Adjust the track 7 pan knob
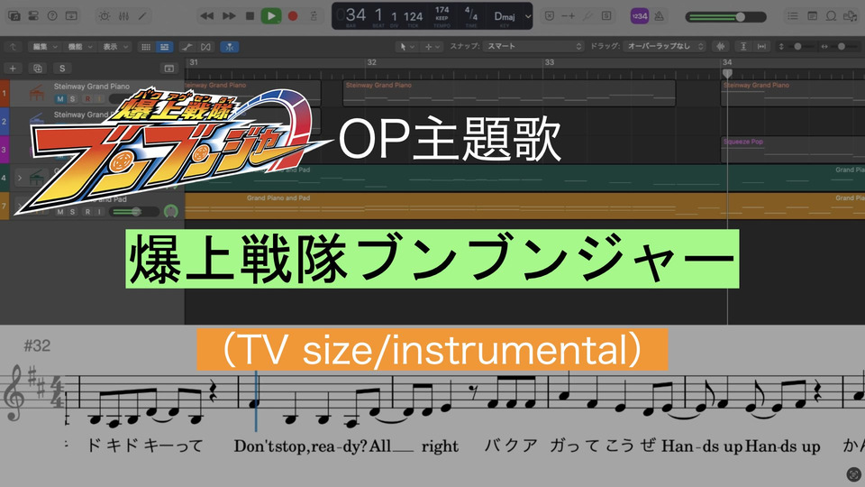This screenshot has width=865, height=487. [x=171, y=211]
